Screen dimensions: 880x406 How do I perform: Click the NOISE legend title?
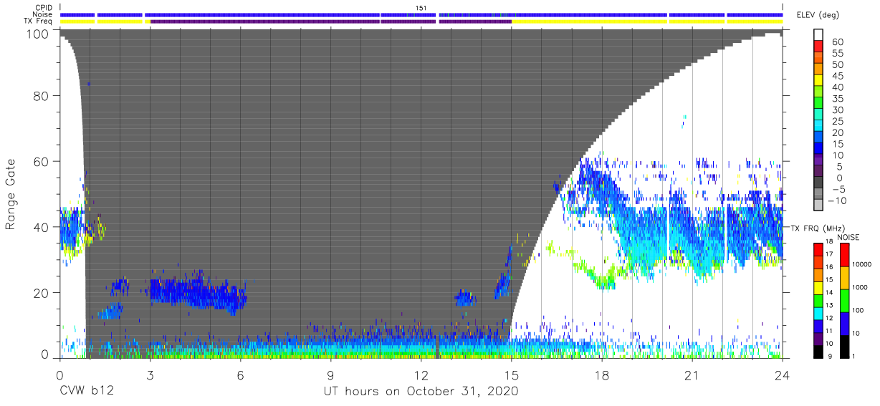848,237
